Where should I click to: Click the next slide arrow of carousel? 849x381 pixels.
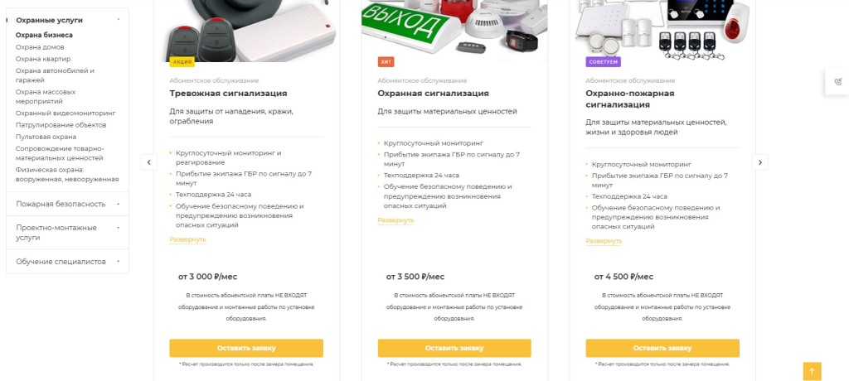pyautogui.click(x=759, y=162)
